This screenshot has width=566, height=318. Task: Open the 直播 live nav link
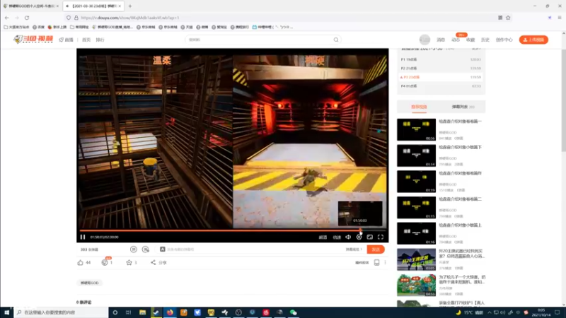pos(66,40)
